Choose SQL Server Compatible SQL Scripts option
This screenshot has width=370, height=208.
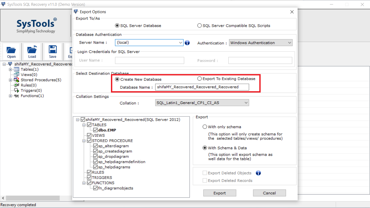[199, 26]
